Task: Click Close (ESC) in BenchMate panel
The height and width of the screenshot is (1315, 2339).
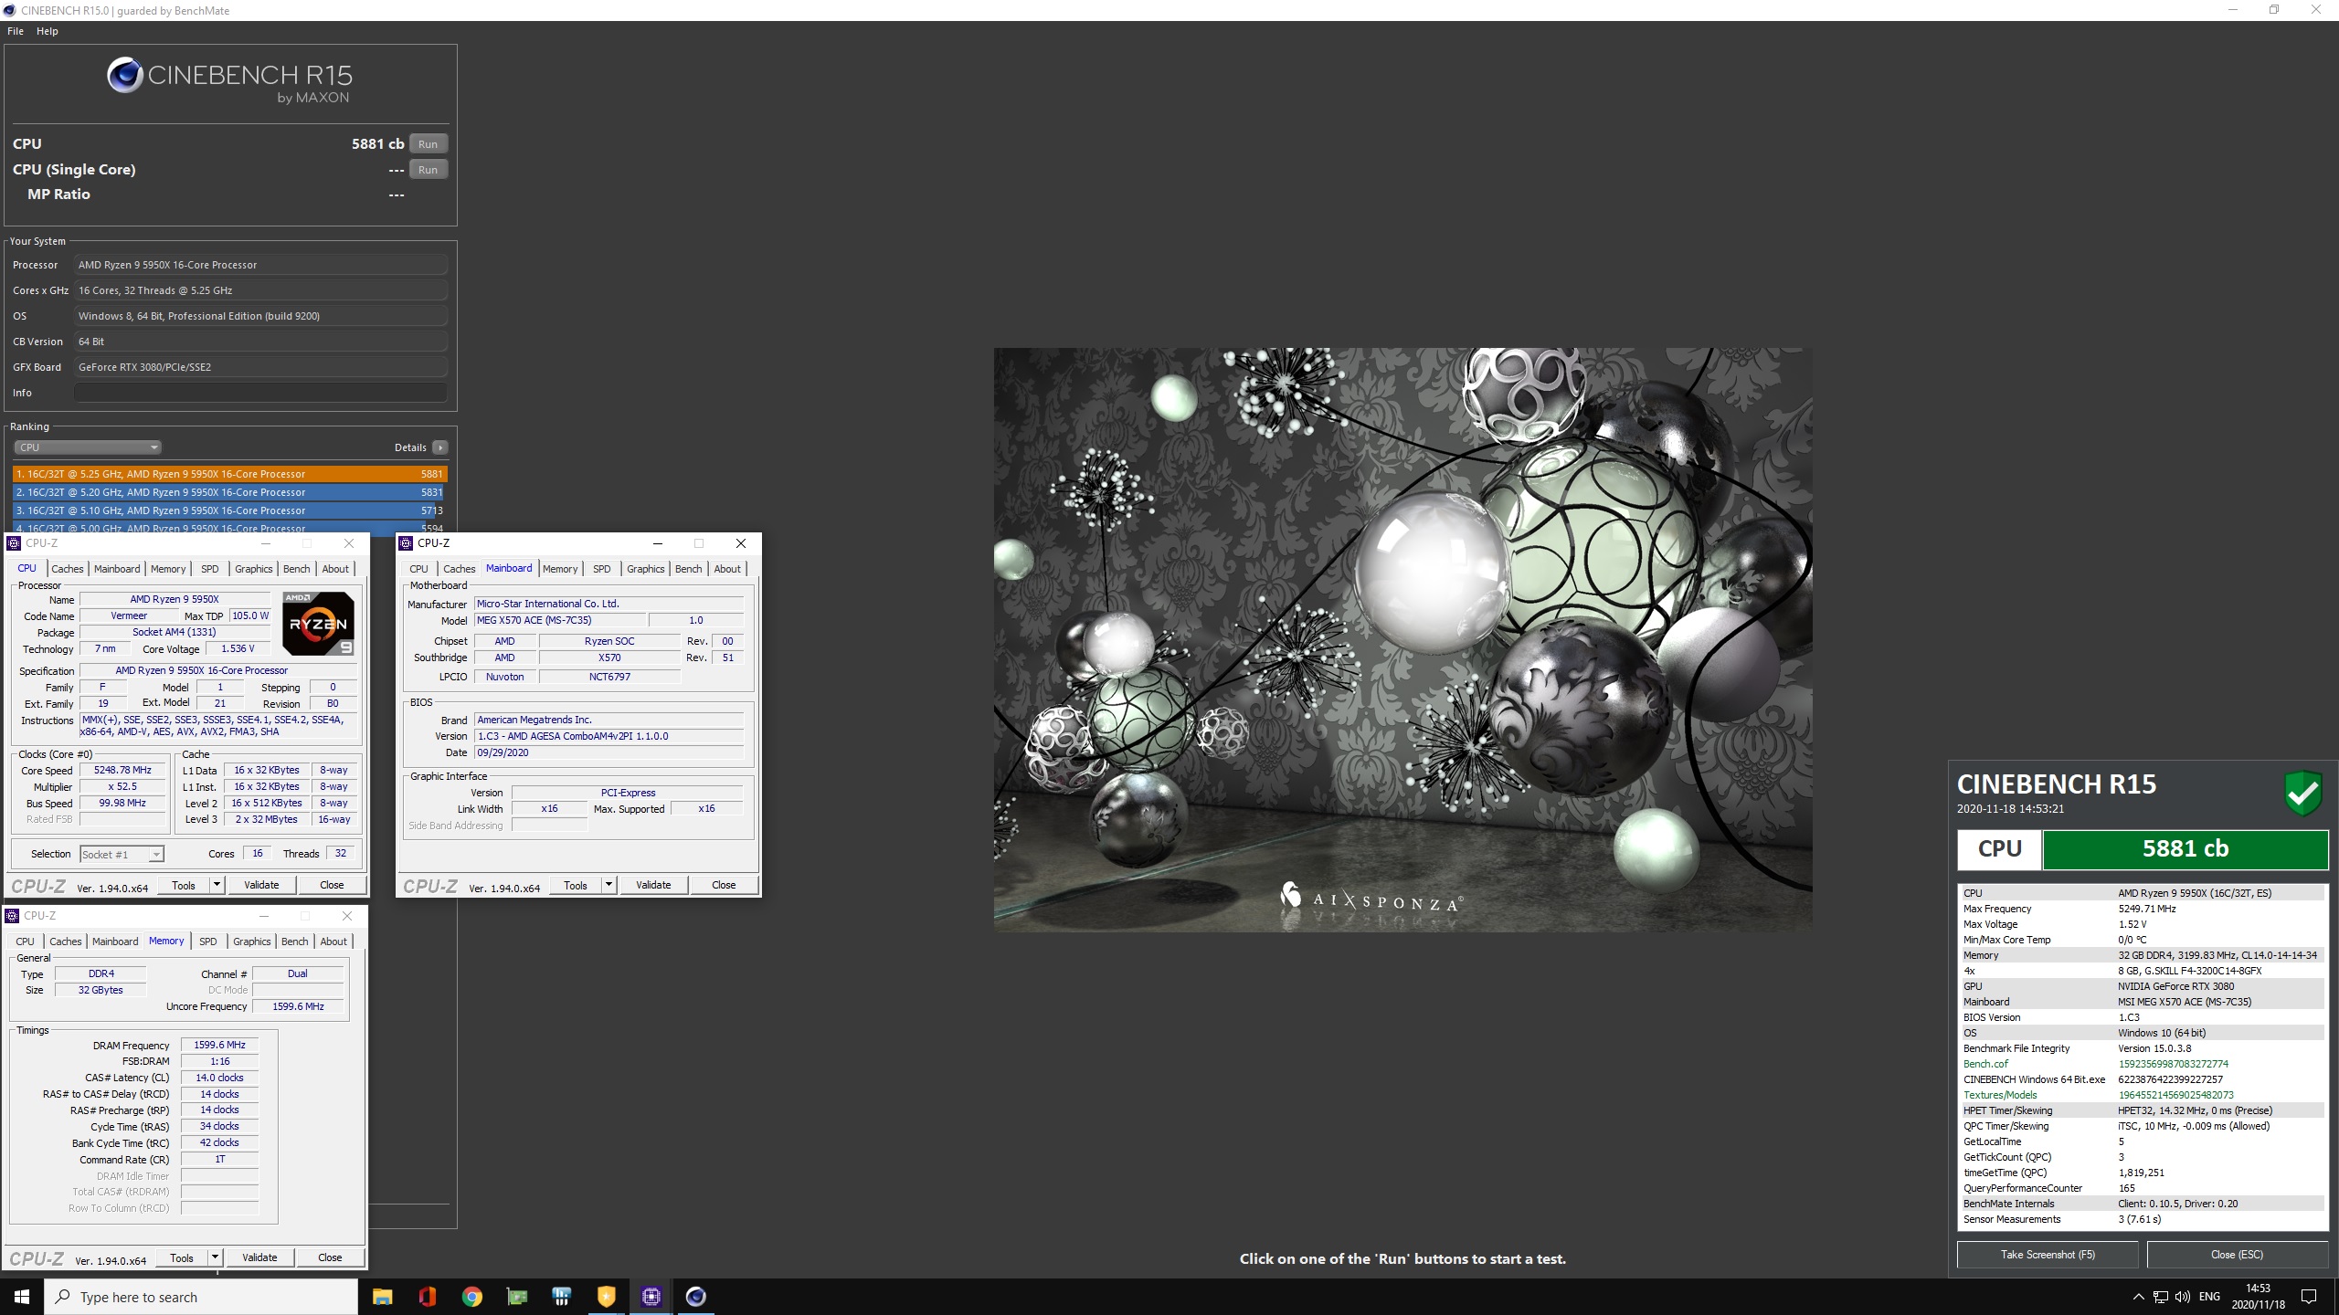Action: (2237, 1255)
